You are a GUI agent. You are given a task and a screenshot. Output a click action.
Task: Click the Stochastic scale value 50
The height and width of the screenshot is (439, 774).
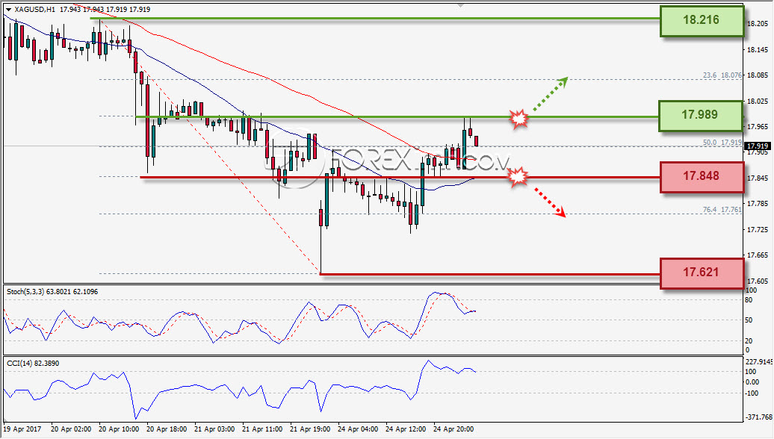click(749, 320)
